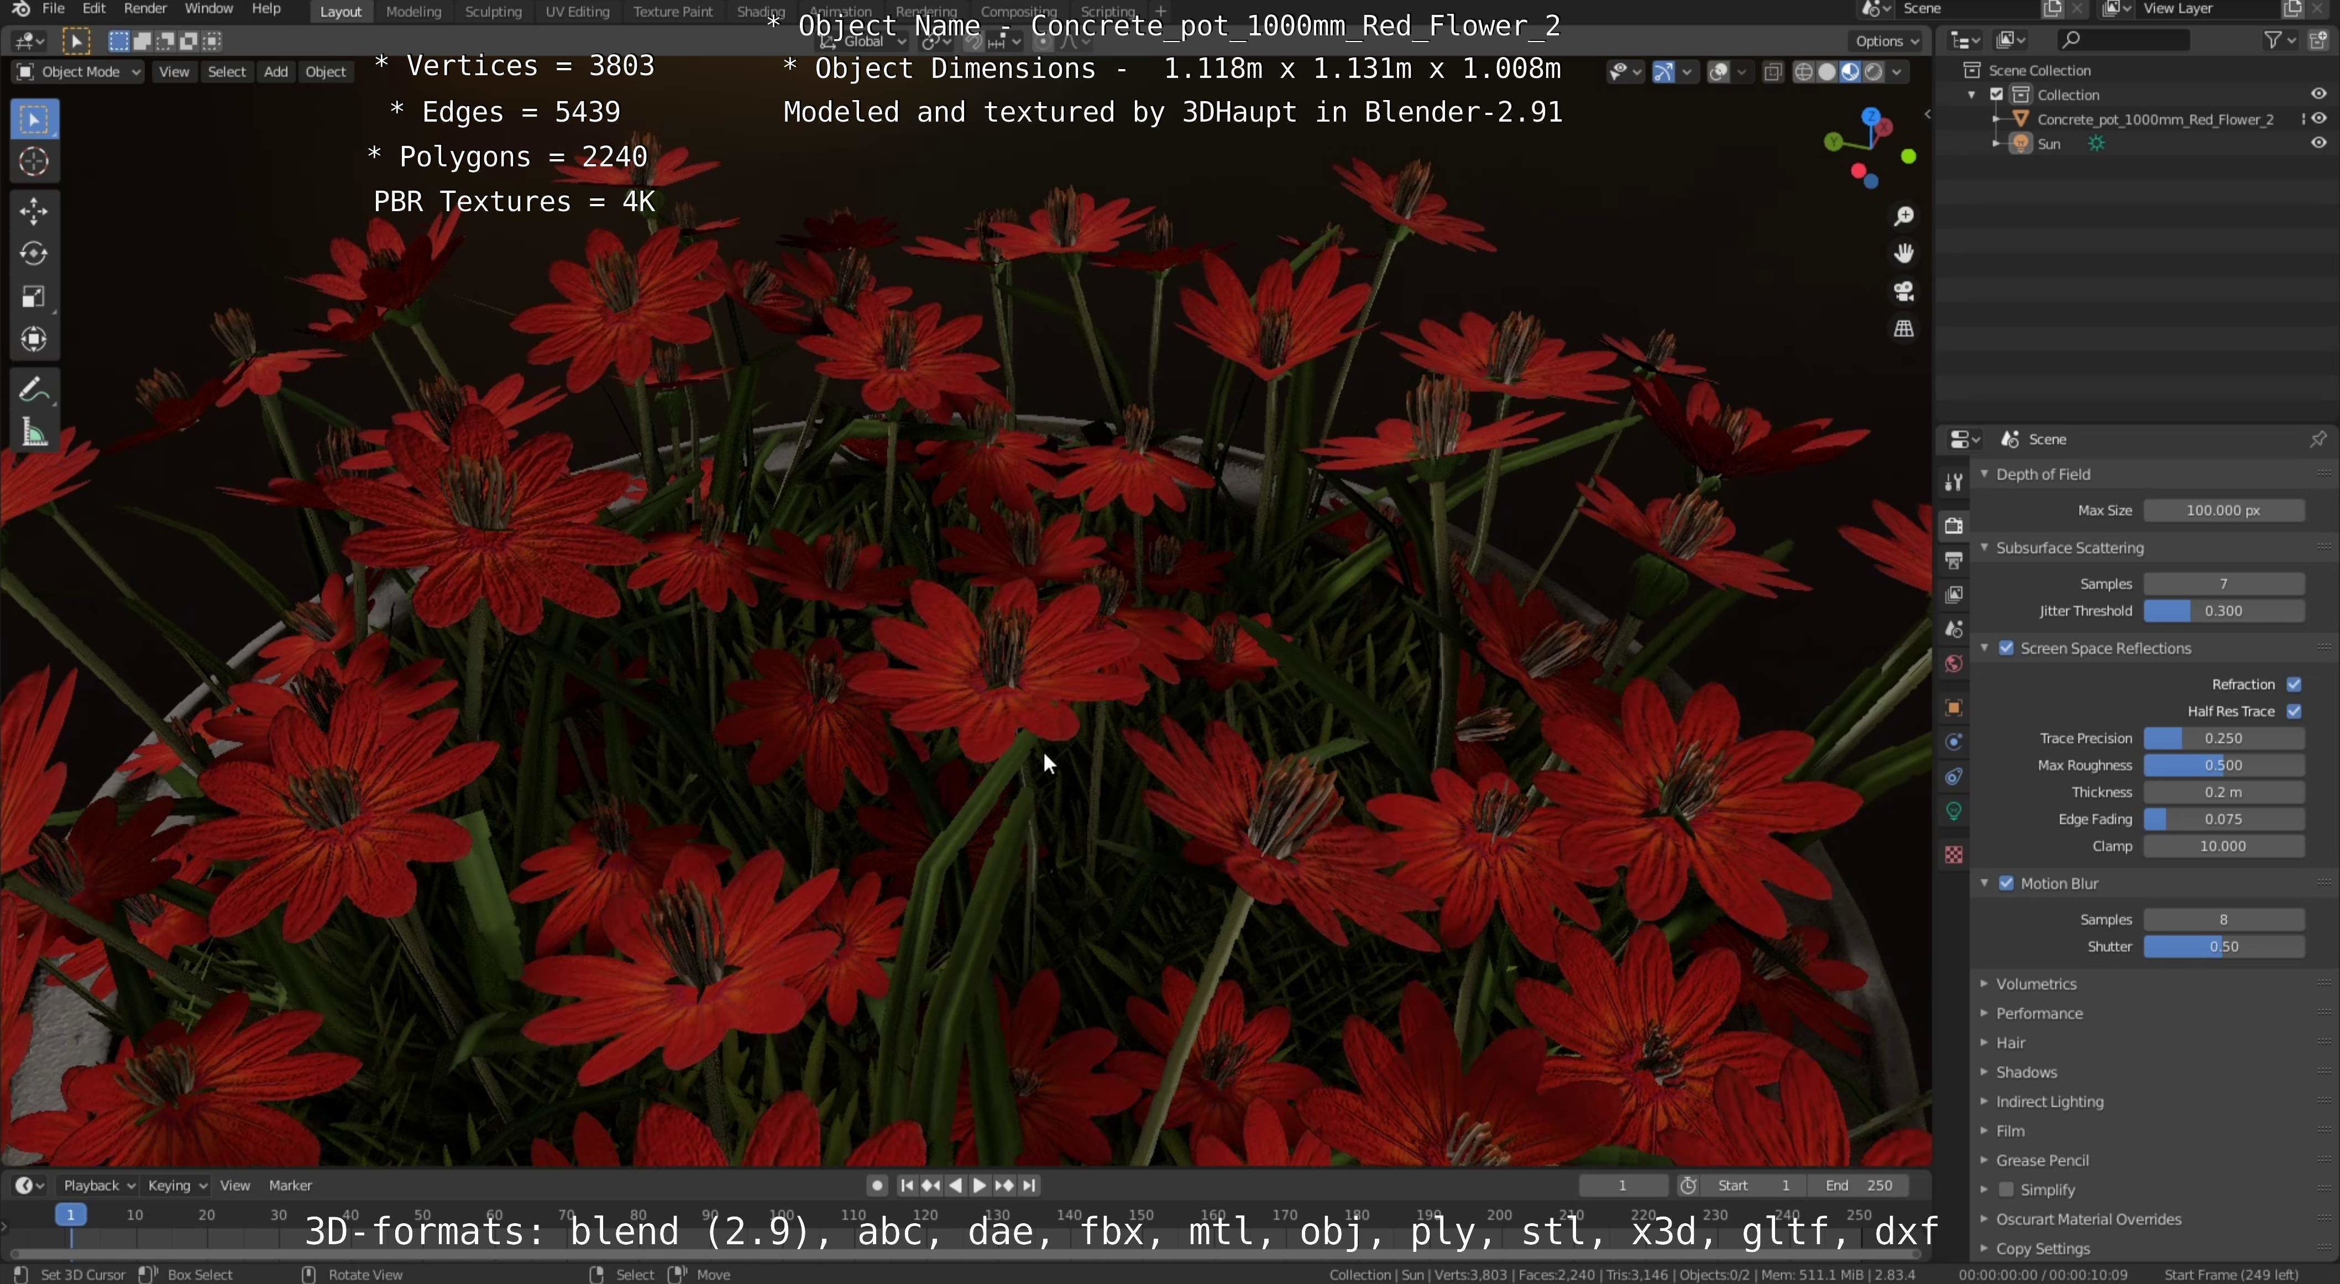The width and height of the screenshot is (2340, 1284).
Task: Open the View Layer properties tab
Action: pyautogui.click(x=1954, y=595)
